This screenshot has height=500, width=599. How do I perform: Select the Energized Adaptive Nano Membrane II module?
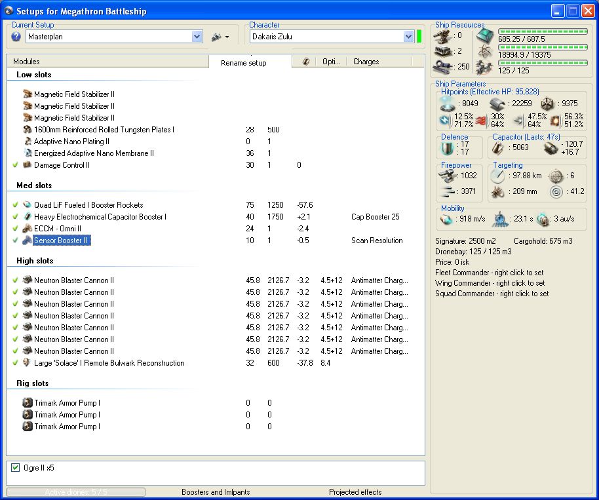(x=94, y=153)
